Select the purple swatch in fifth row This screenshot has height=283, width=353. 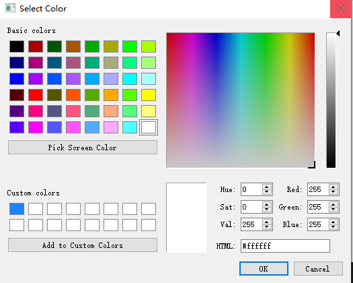click(17, 111)
